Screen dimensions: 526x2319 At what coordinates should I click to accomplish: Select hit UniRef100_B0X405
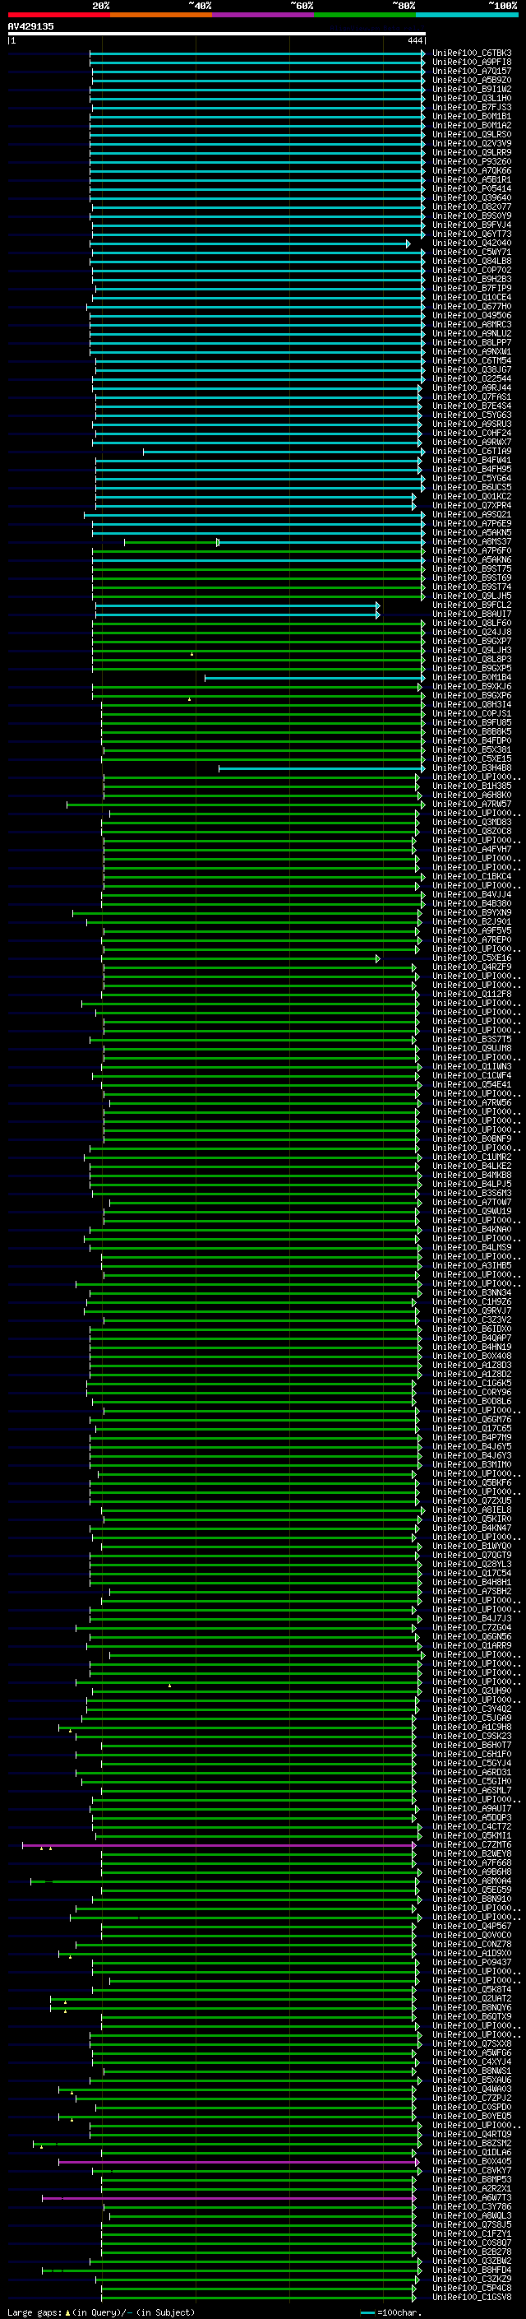[472, 2161]
